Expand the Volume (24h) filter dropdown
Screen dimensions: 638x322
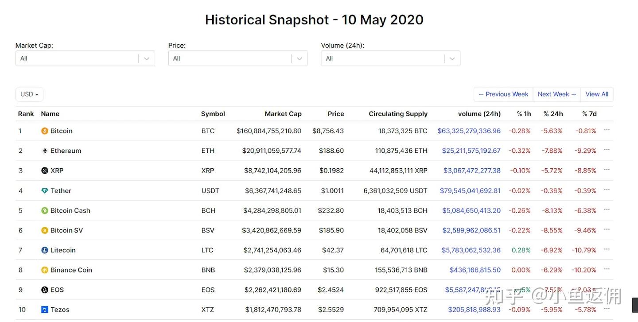click(452, 58)
